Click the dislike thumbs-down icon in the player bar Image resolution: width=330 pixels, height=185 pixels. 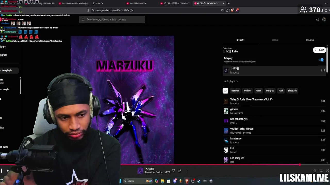click(174, 171)
